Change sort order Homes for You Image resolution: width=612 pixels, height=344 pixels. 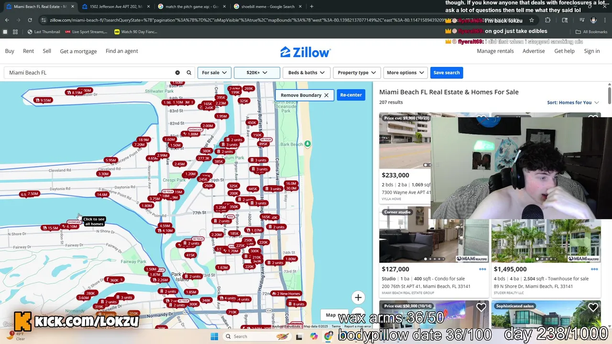coord(573,102)
